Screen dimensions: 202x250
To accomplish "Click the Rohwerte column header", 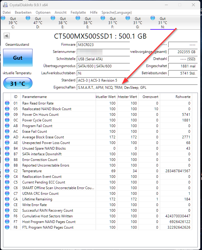I will (x=176, y=96).
